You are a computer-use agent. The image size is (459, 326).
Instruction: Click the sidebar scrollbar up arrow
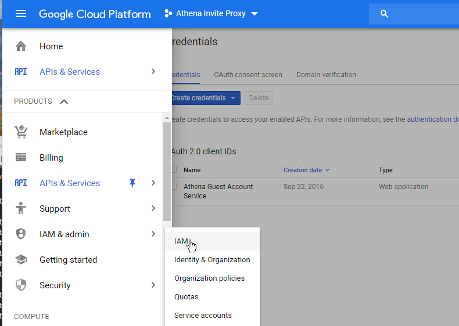(x=167, y=118)
